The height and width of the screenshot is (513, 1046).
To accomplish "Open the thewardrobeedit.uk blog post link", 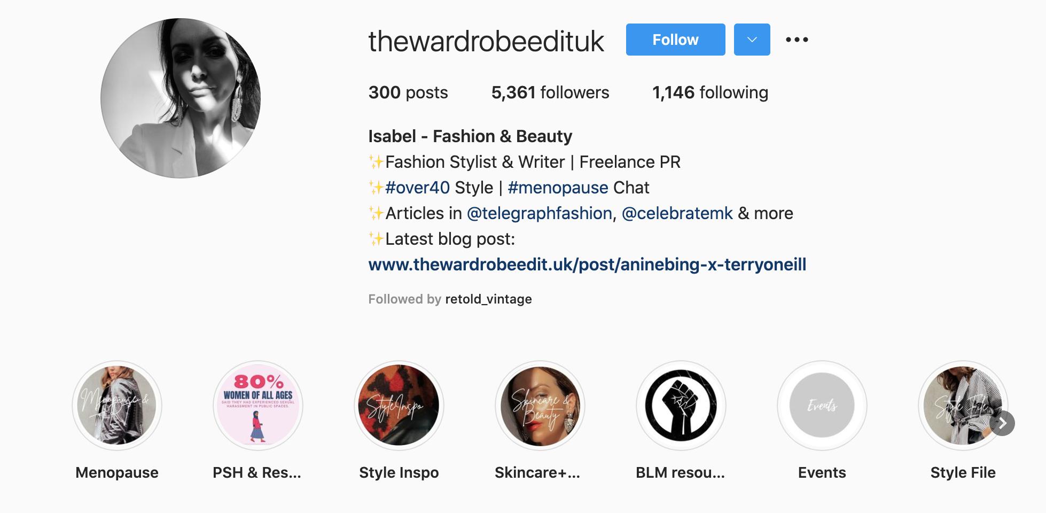I will [587, 265].
